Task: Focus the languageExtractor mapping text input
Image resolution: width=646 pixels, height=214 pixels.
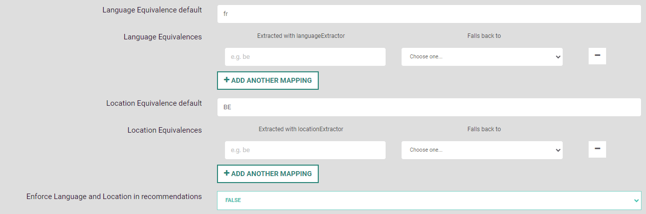Action: pyautogui.click(x=305, y=57)
